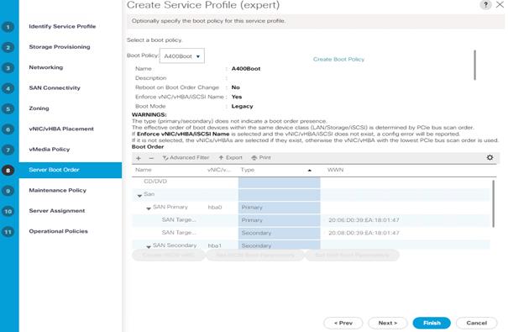This screenshot has height=332, width=508.
Task: Click the step 7 circle icon
Action: pyautogui.click(x=8, y=150)
